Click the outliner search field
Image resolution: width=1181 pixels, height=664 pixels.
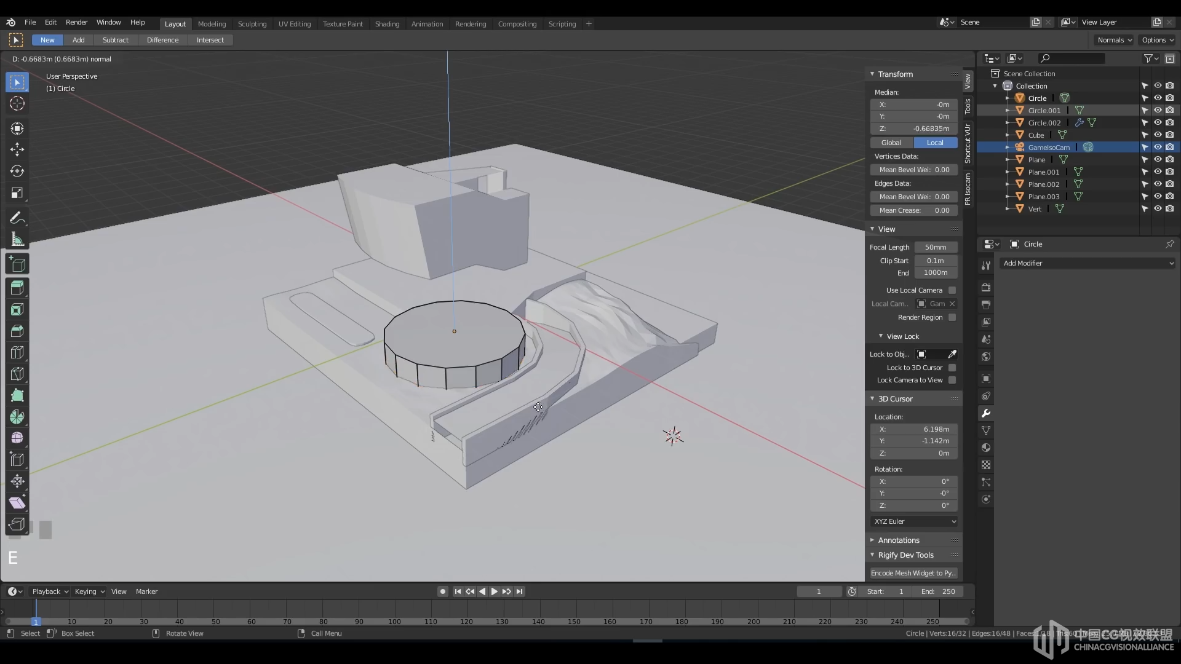(1072, 58)
